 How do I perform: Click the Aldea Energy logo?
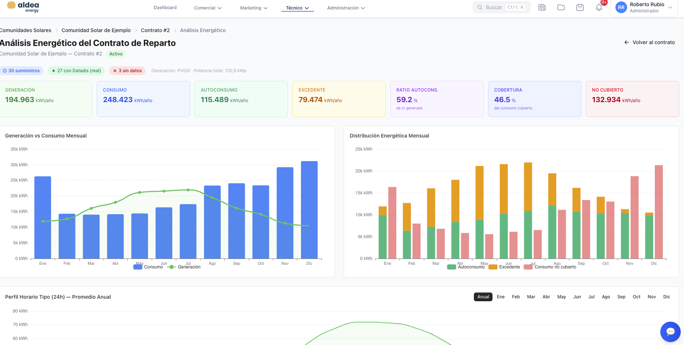point(23,7)
